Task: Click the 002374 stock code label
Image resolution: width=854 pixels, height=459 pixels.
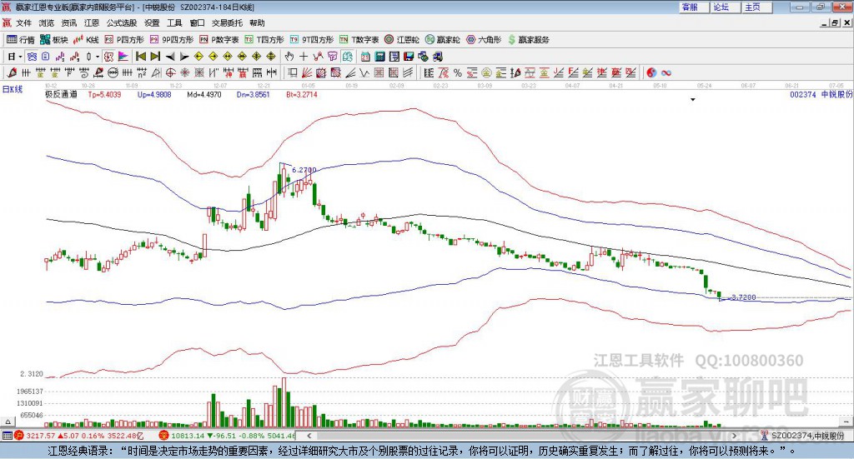Action: (803, 94)
